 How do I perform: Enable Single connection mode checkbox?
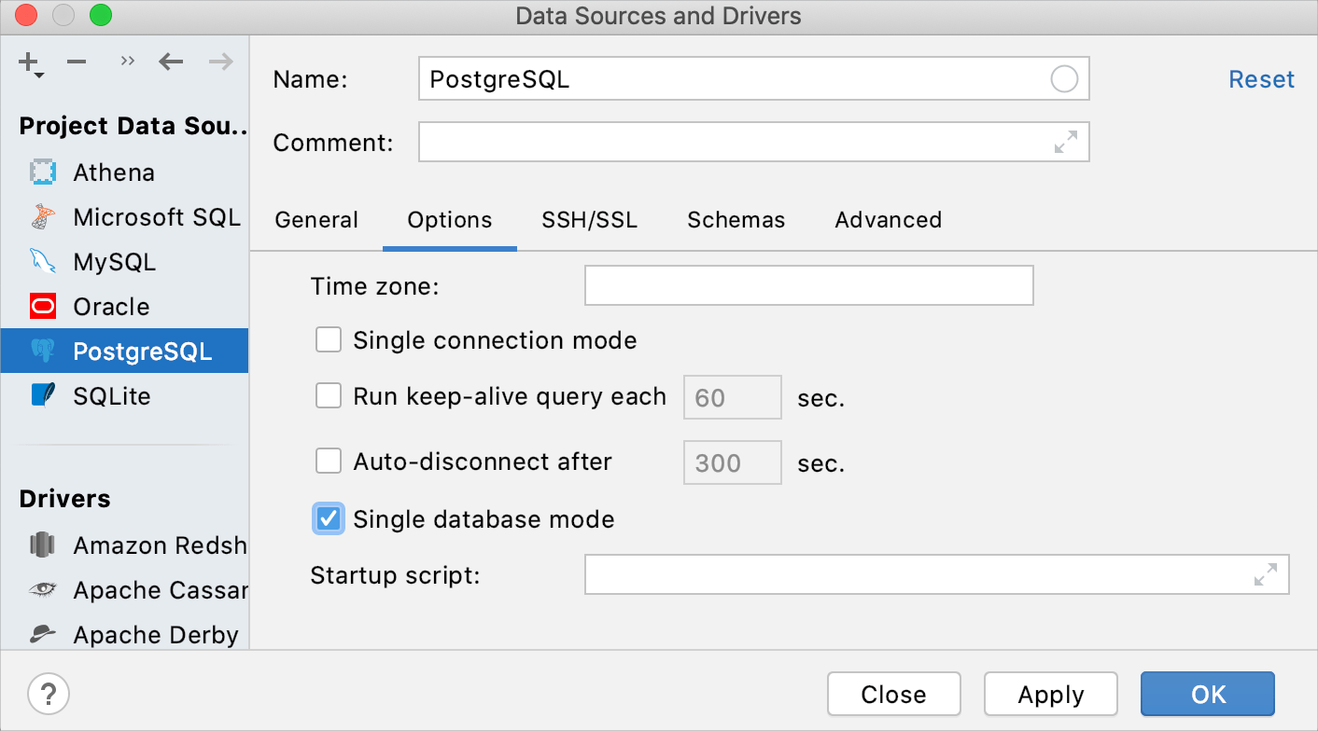click(329, 340)
